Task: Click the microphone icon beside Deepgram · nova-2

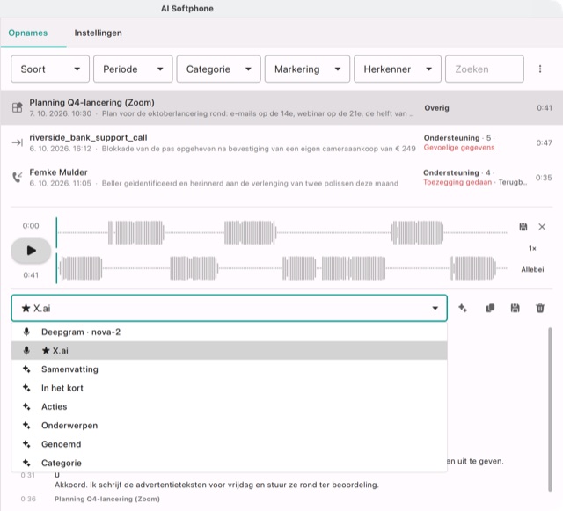Action: tap(26, 332)
